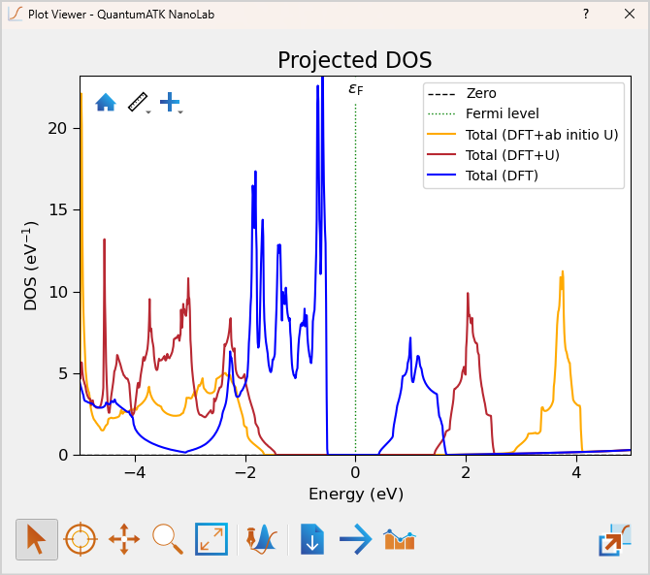Click the help question mark button

tap(585, 15)
